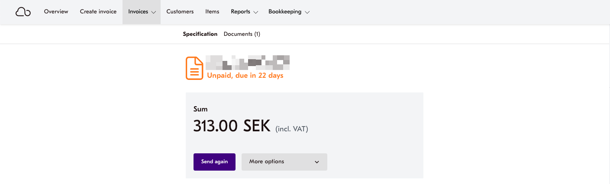Screen dimensions: 610x184
Task: Open the Items page
Action: (212, 12)
